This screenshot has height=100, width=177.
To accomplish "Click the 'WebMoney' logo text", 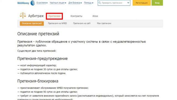I will point(23,3).
